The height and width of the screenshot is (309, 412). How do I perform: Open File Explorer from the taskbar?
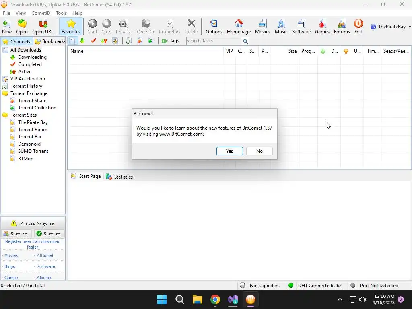click(x=197, y=299)
